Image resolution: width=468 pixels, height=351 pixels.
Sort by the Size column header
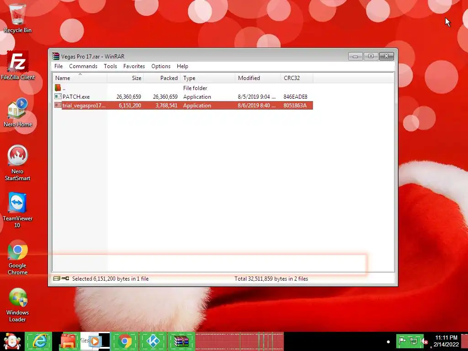[x=126, y=78]
